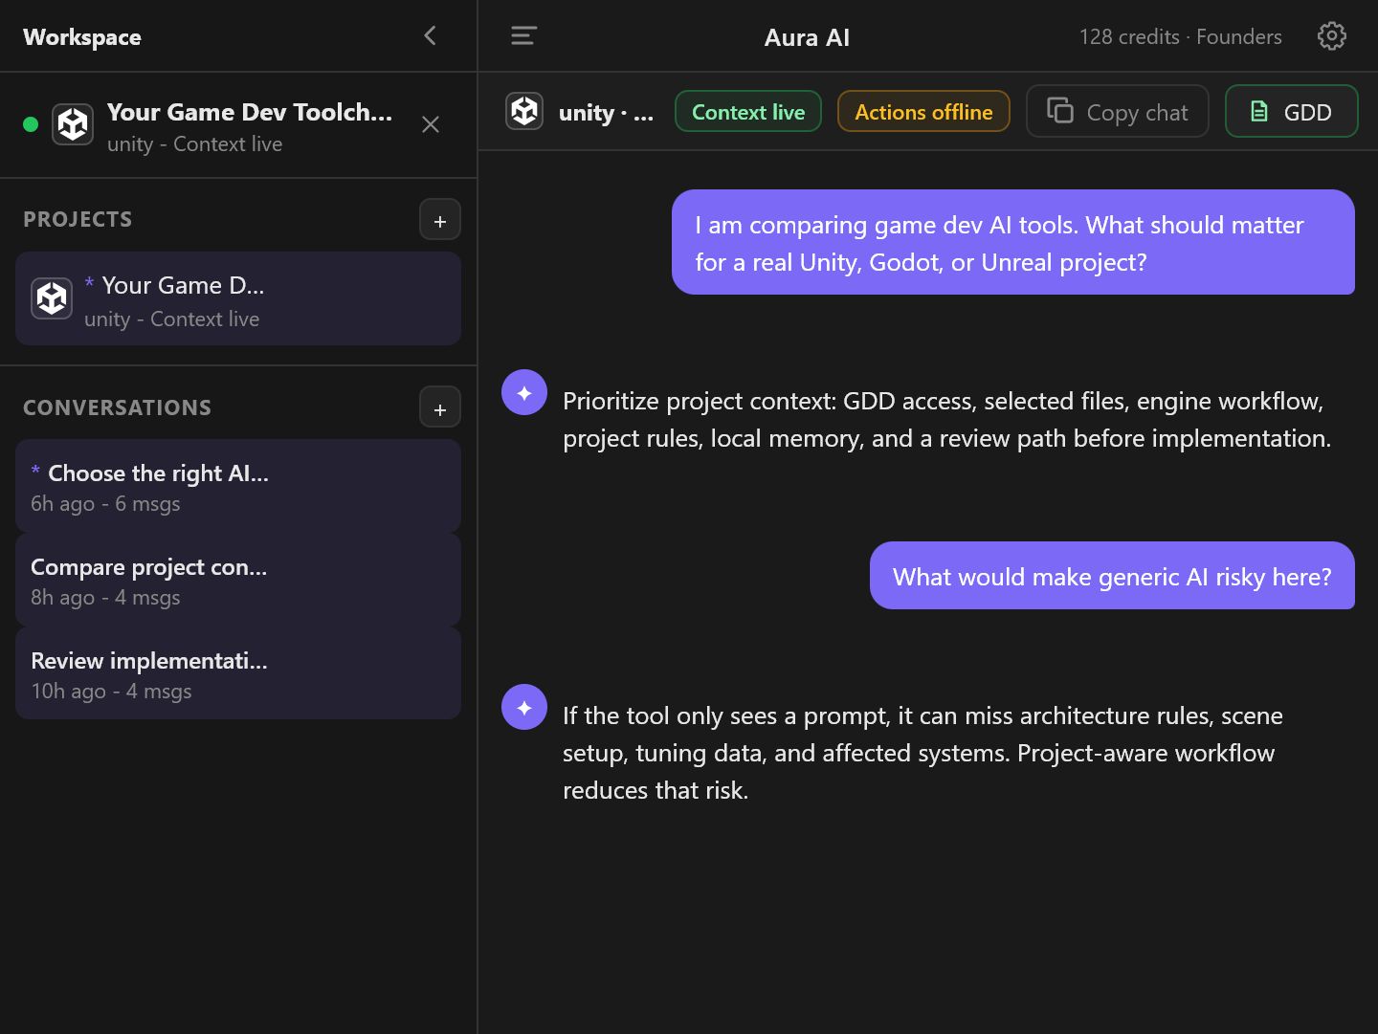Click 10h ago - 4 msgs text
Viewport: 1378px width, 1034px height.
[x=111, y=692]
